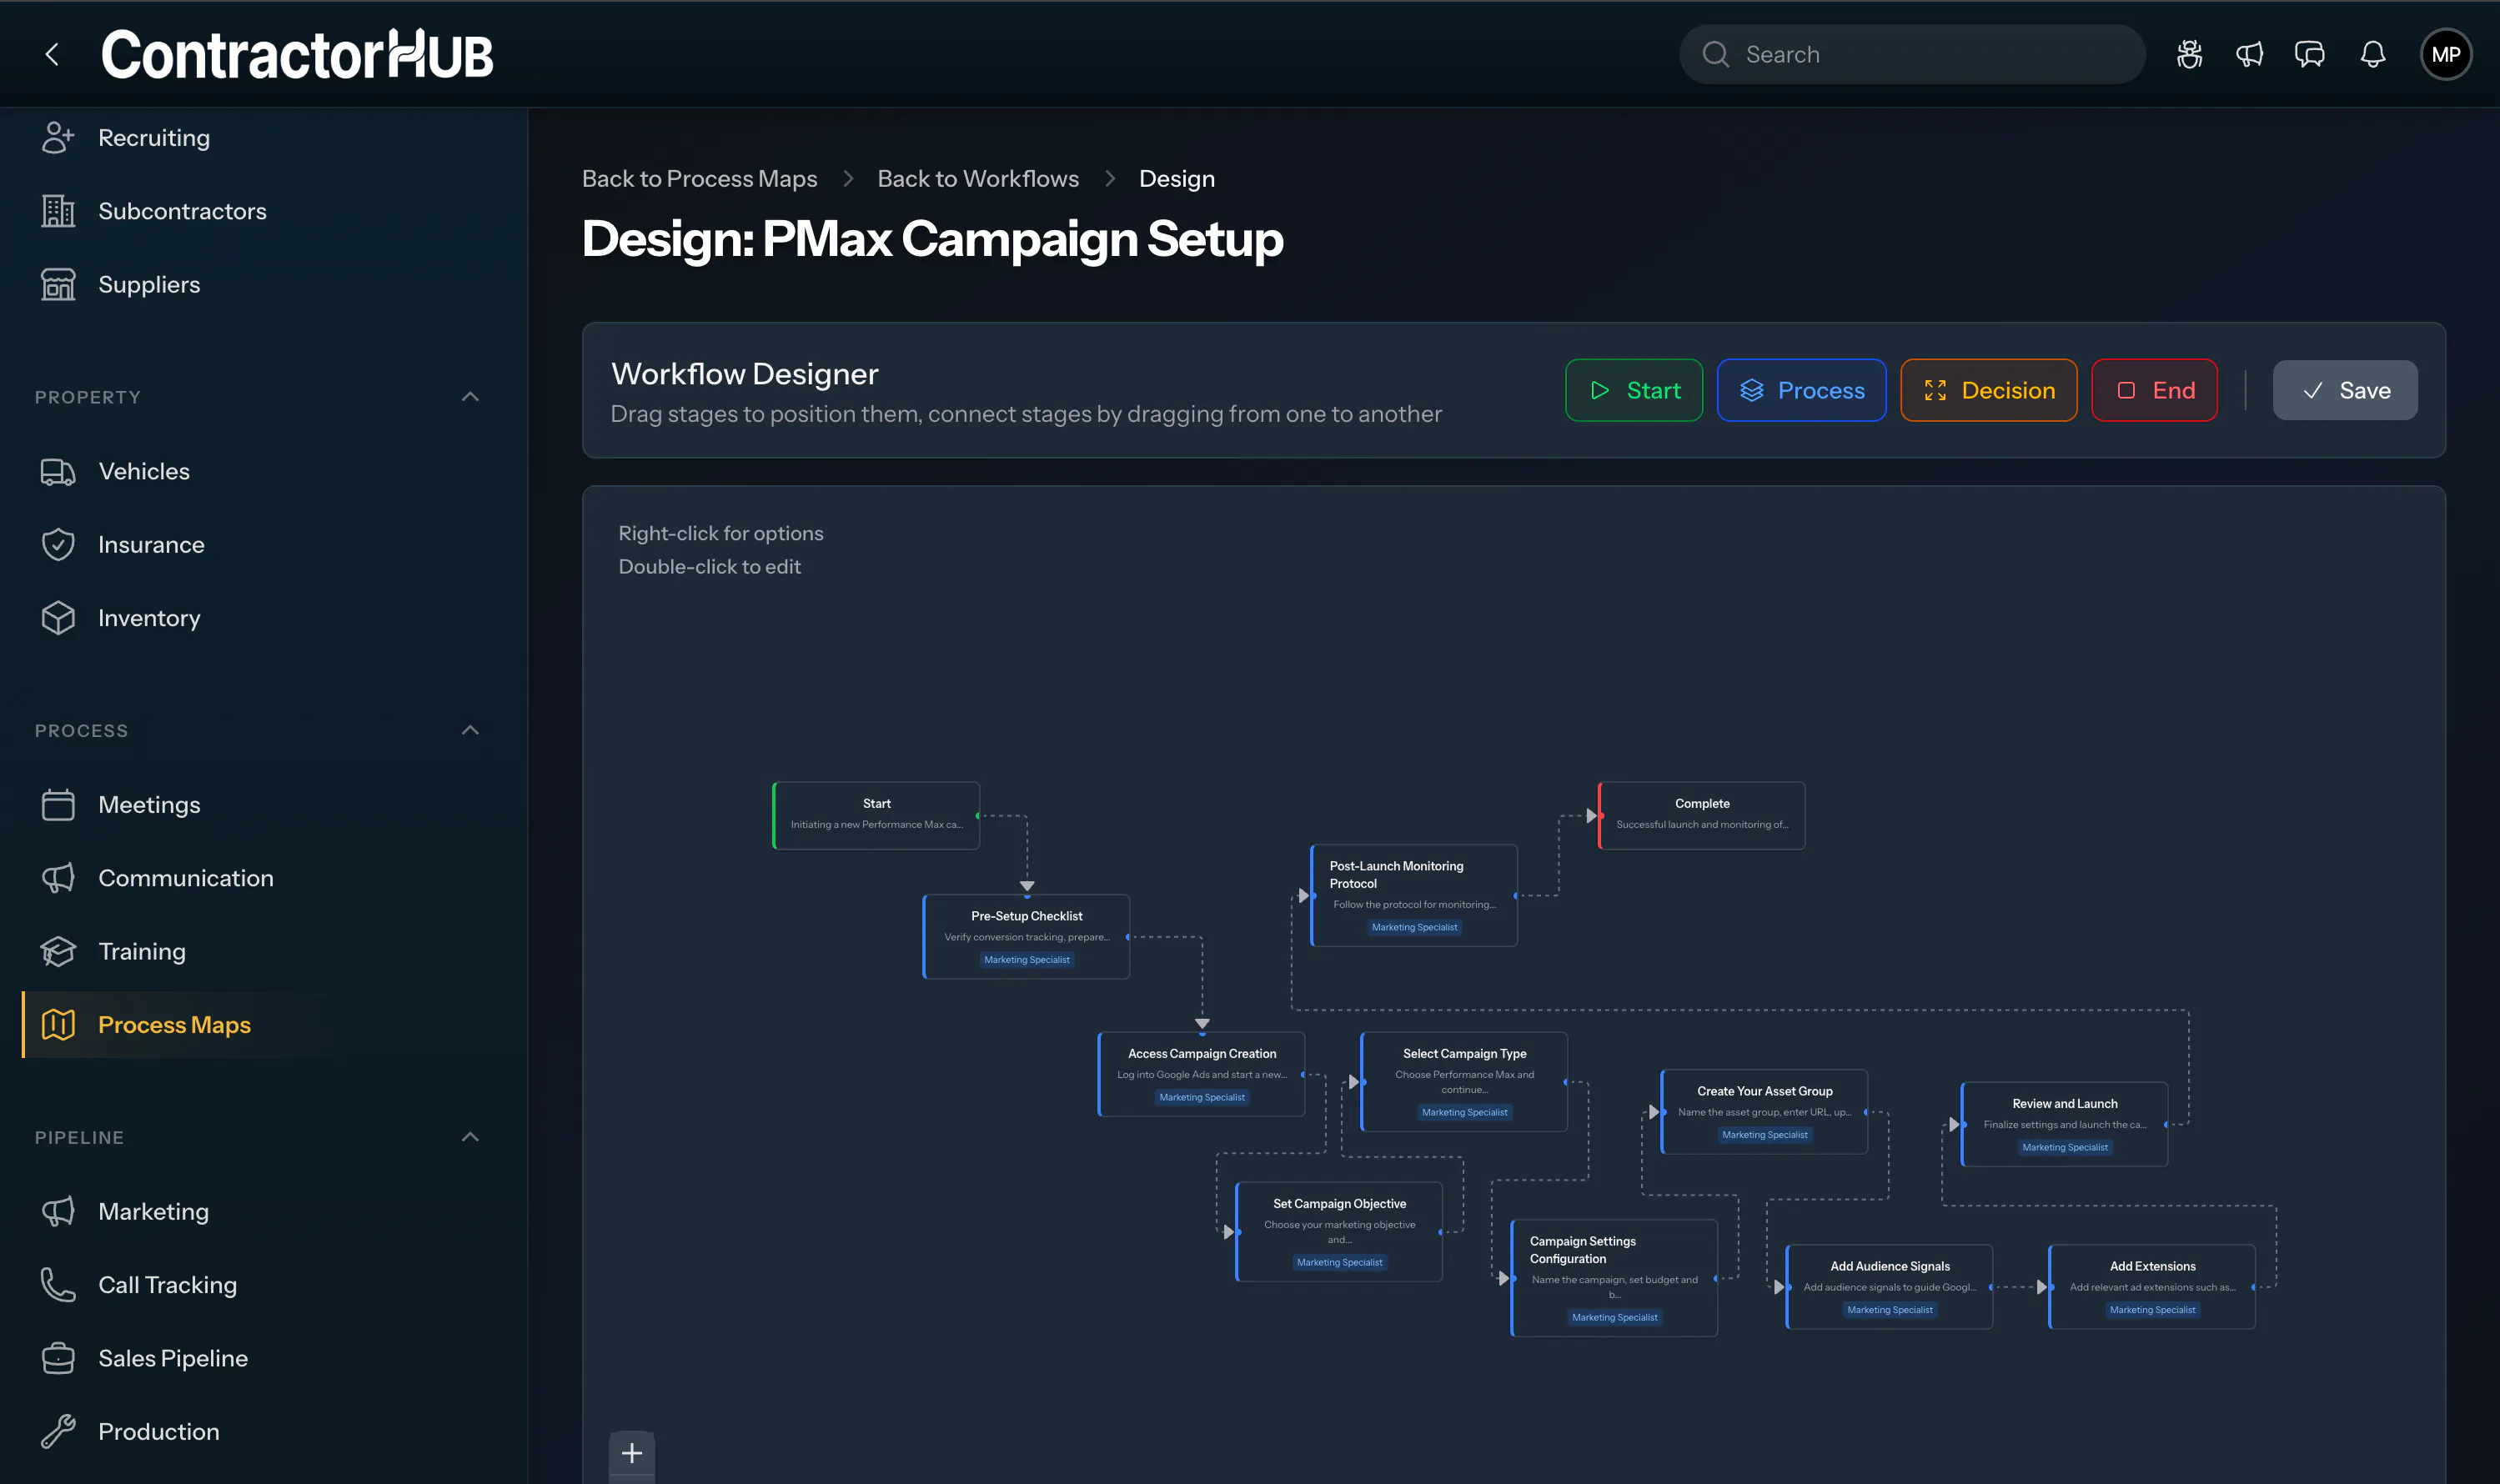Select the Start node on canvas
2500x1484 pixels.
(876, 815)
